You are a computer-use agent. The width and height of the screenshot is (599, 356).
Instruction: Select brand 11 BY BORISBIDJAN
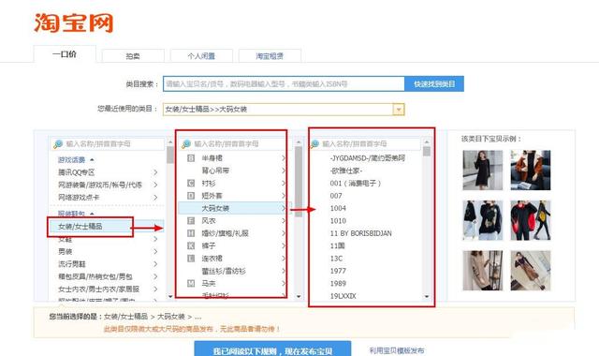[361, 233]
